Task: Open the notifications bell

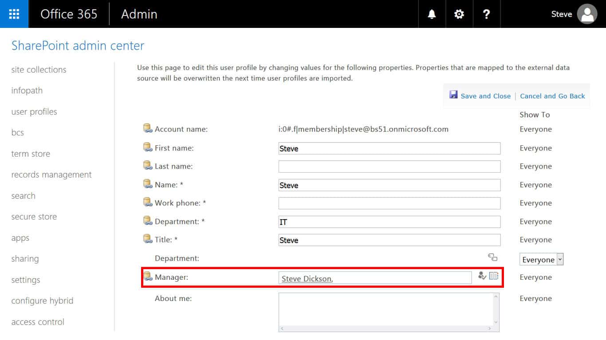Action: pos(432,14)
